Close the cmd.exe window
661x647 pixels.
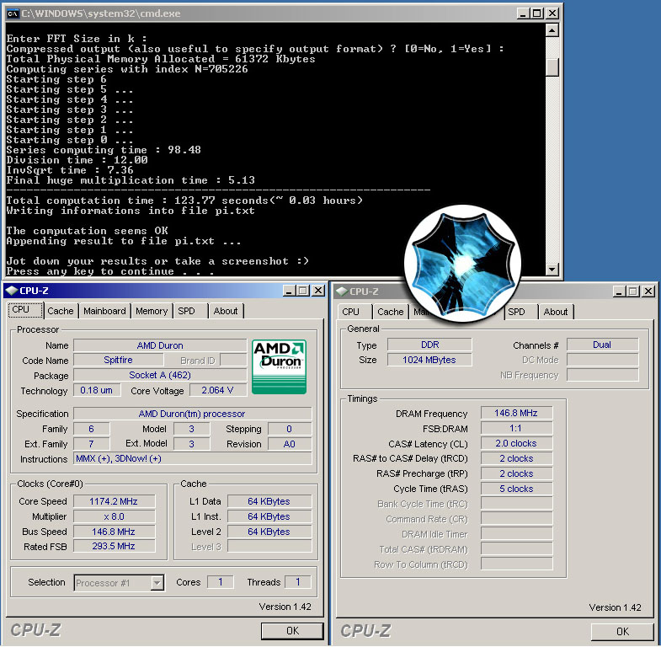tap(552, 13)
